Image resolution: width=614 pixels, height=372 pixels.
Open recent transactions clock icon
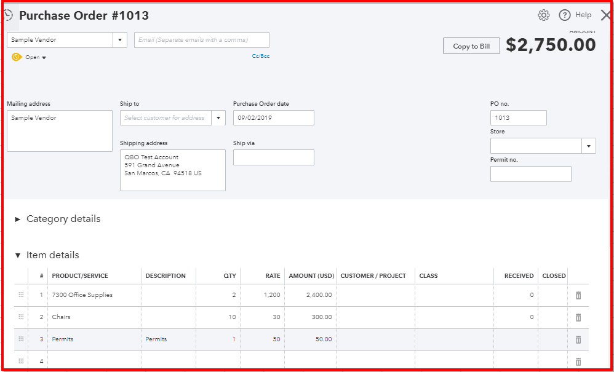pyautogui.click(x=8, y=15)
